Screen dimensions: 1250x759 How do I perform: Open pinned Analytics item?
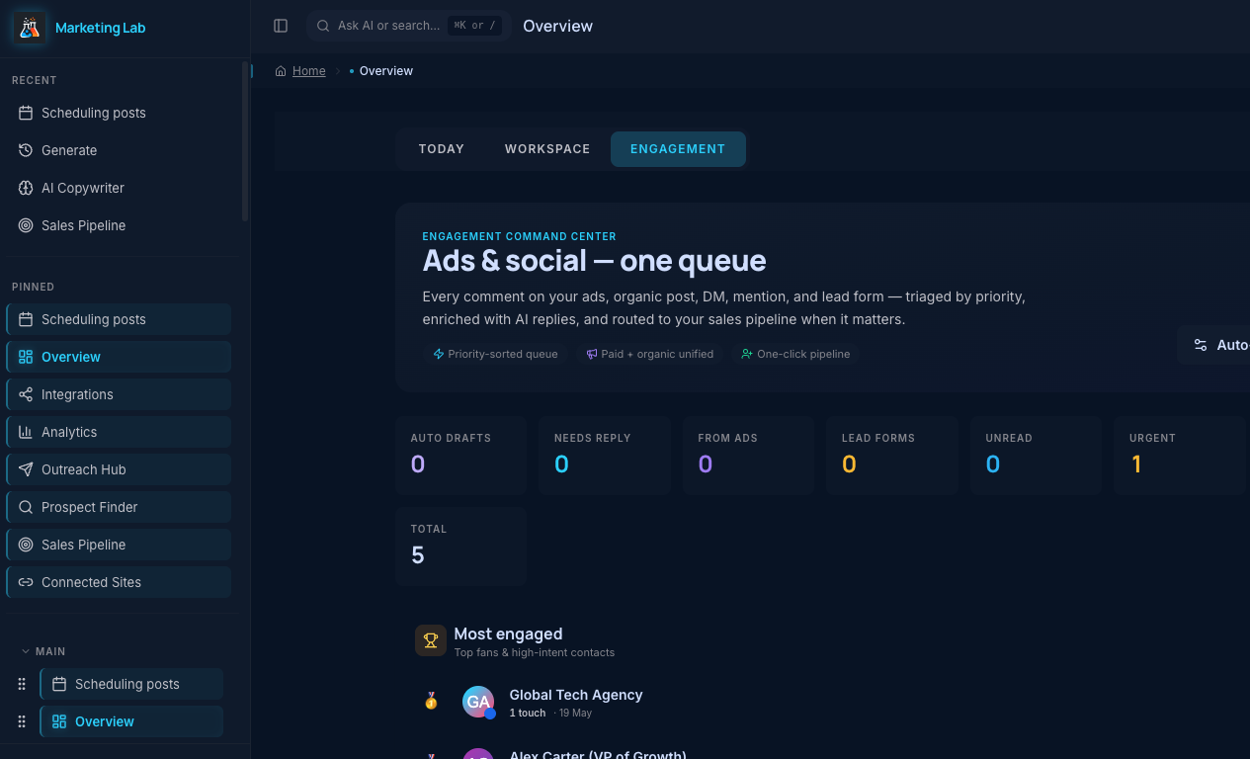(x=119, y=432)
